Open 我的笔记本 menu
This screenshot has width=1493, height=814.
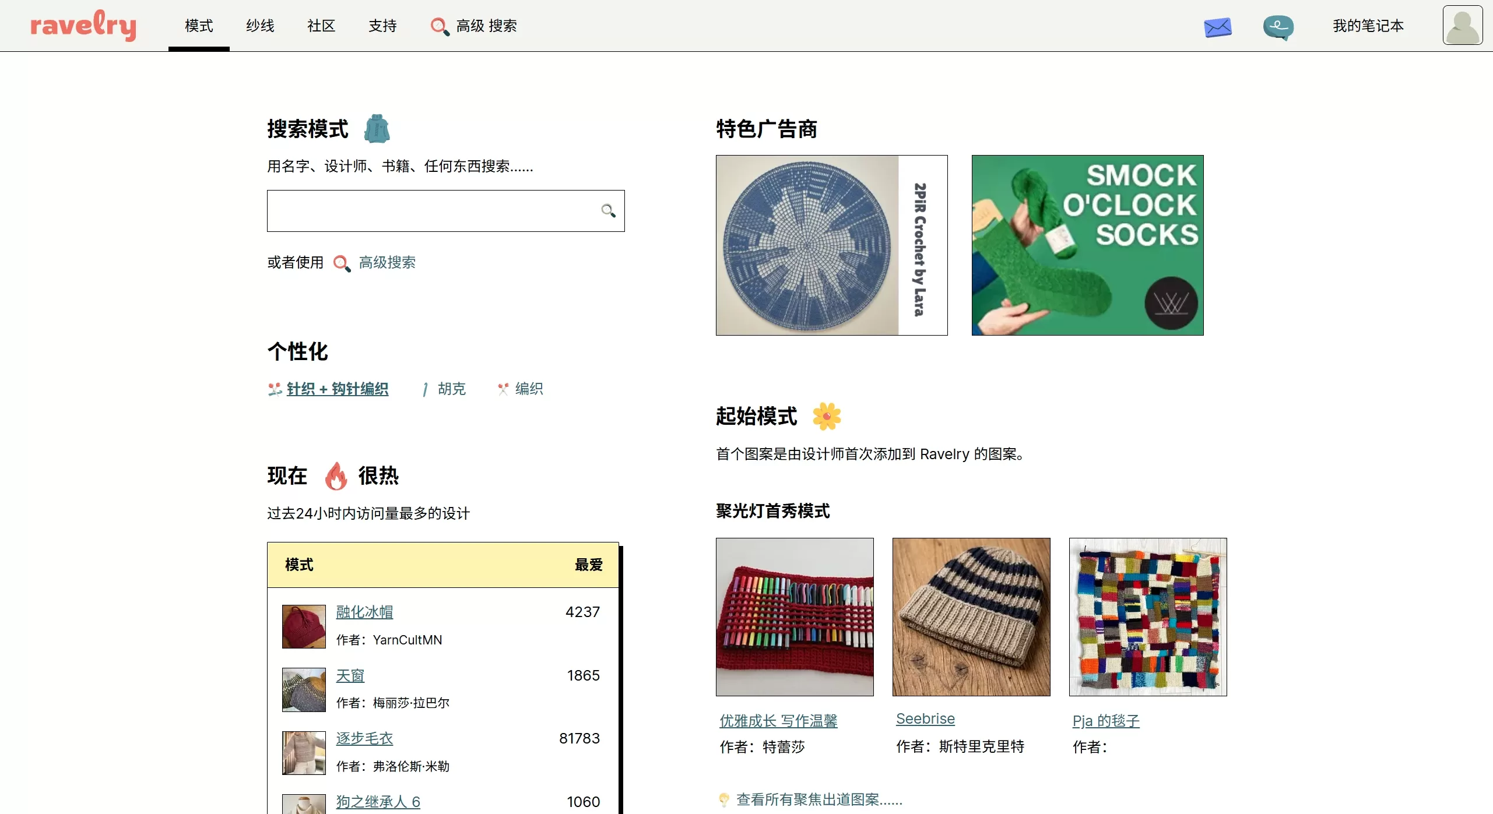coord(1368,26)
